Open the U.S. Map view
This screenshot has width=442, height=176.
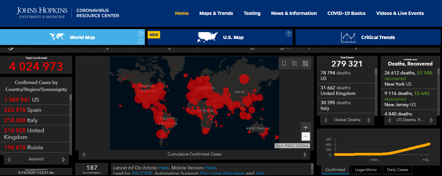(x=220, y=37)
